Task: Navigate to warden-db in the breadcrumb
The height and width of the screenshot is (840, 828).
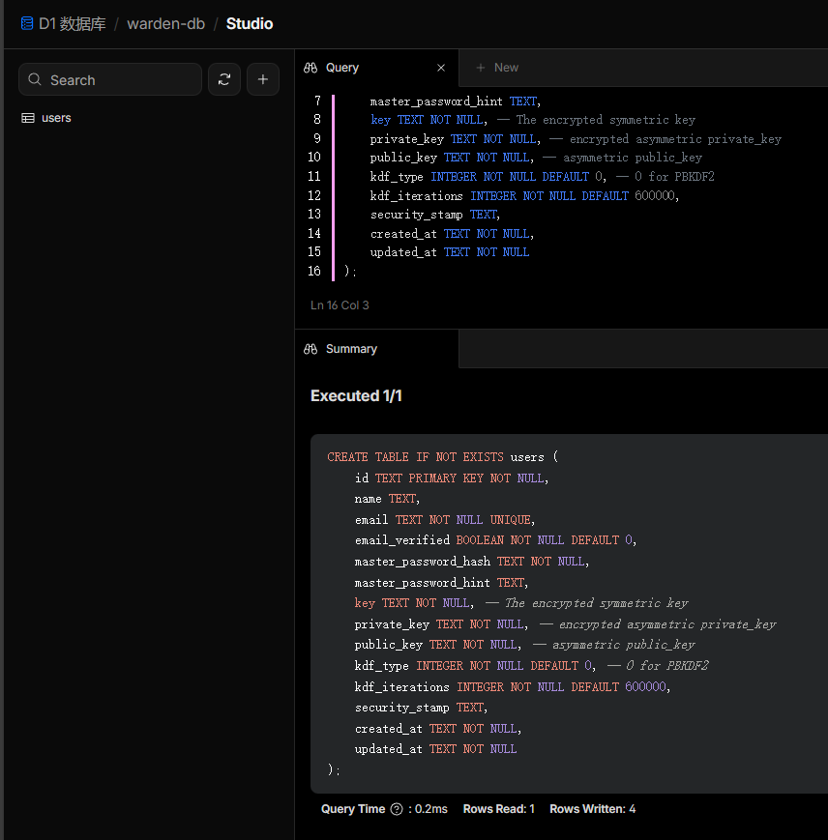Action: pyautogui.click(x=165, y=23)
